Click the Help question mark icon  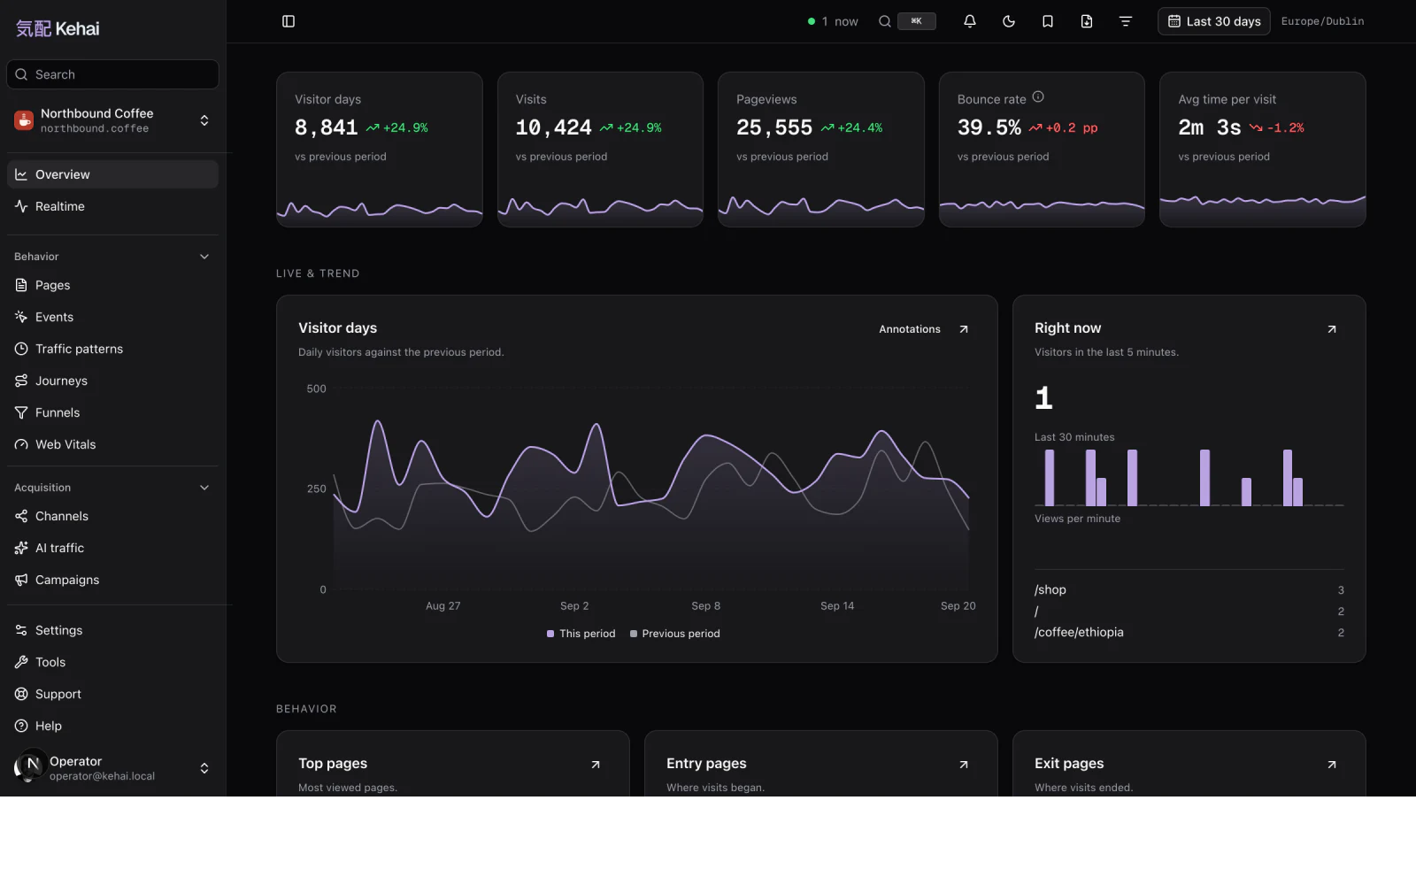(x=21, y=726)
